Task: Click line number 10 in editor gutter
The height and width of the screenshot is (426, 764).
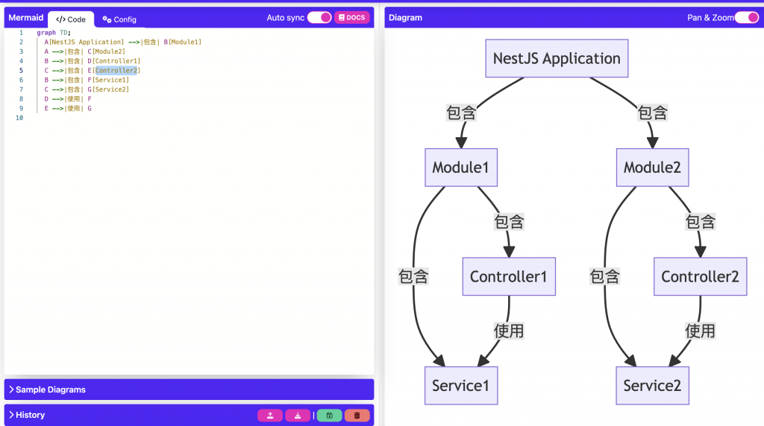Action: 19,118
